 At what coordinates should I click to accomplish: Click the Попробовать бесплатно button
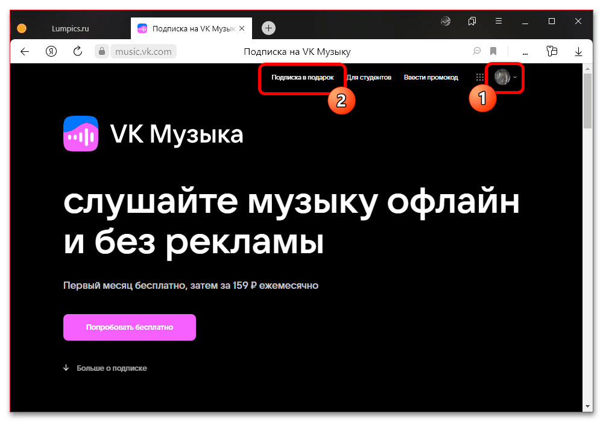pos(130,327)
